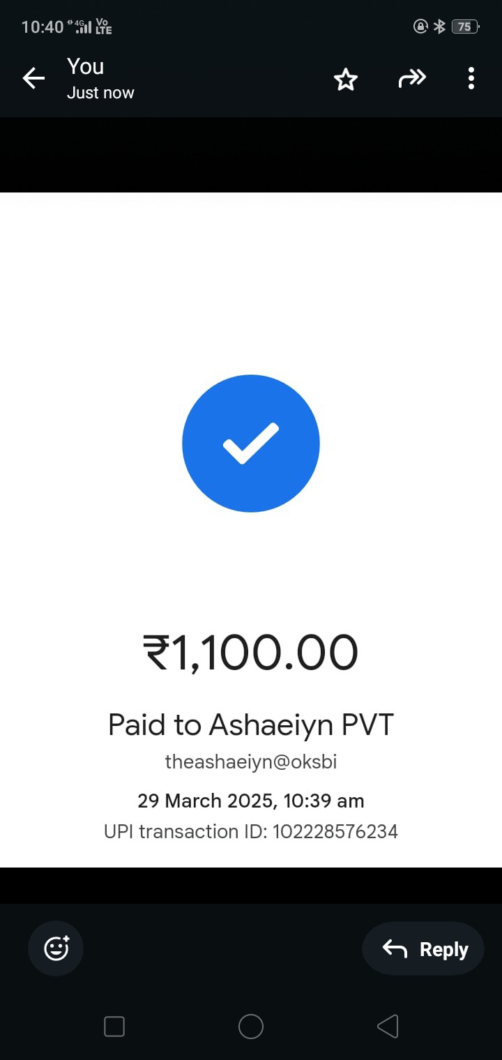Tap the Paid to Ashaeiyn PVT text

tap(251, 725)
